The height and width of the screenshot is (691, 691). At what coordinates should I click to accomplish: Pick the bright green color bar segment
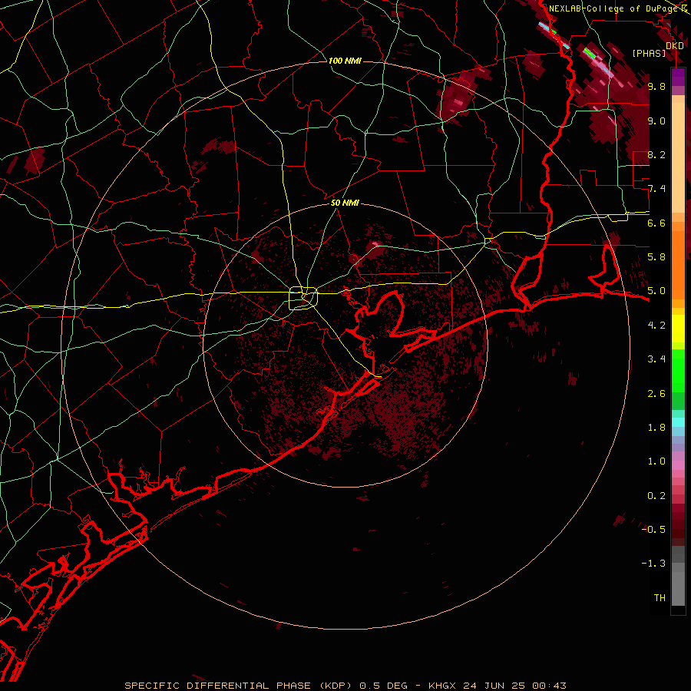point(678,372)
